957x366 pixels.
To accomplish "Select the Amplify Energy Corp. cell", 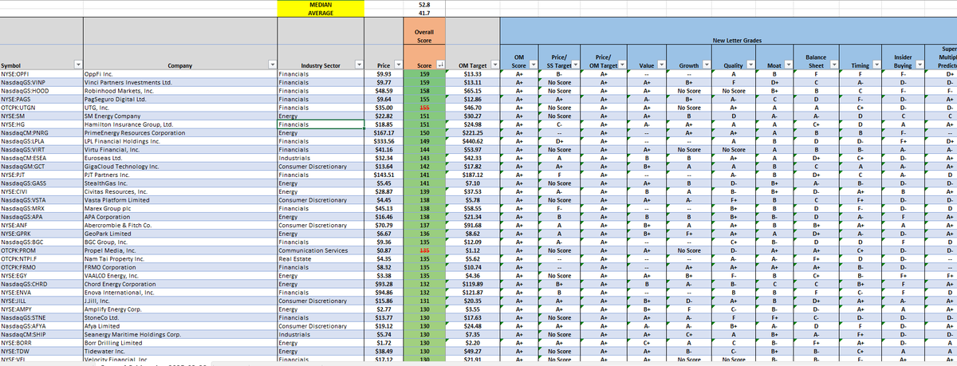I will (179, 309).
